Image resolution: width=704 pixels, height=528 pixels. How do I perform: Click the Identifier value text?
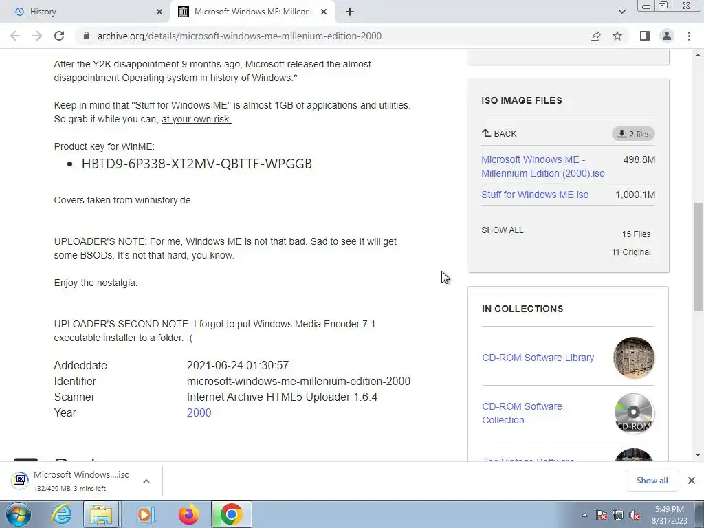pos(298,381)
